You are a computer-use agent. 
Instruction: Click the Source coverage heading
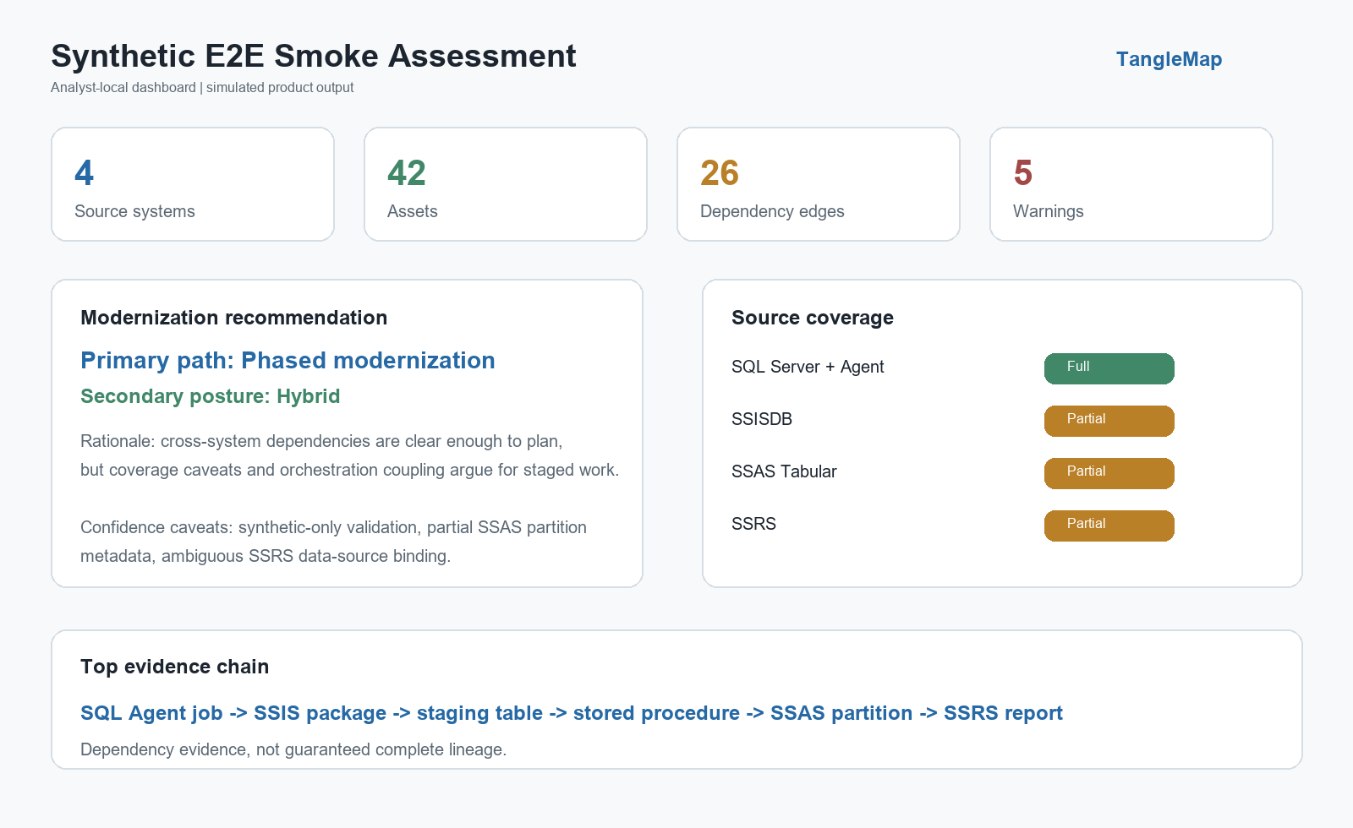pos(813,318)
